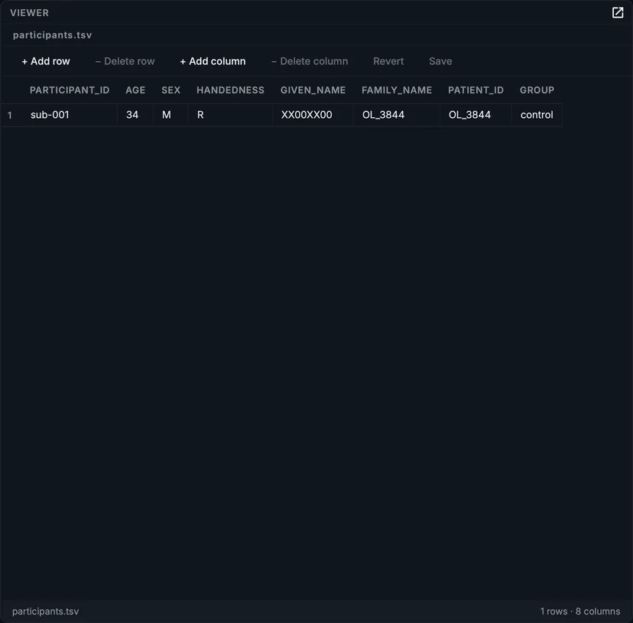Select the participants.tsv file tab

[x=53, y=35]
